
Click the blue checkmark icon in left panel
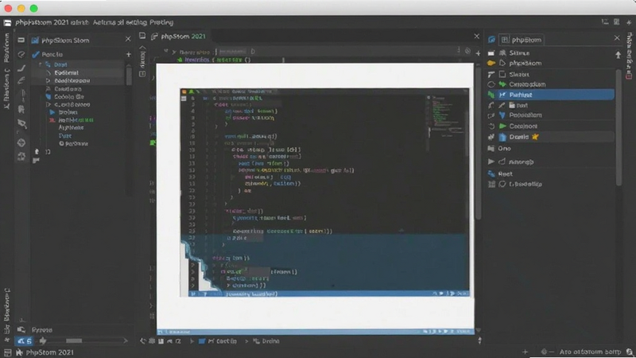pos(36,54)
